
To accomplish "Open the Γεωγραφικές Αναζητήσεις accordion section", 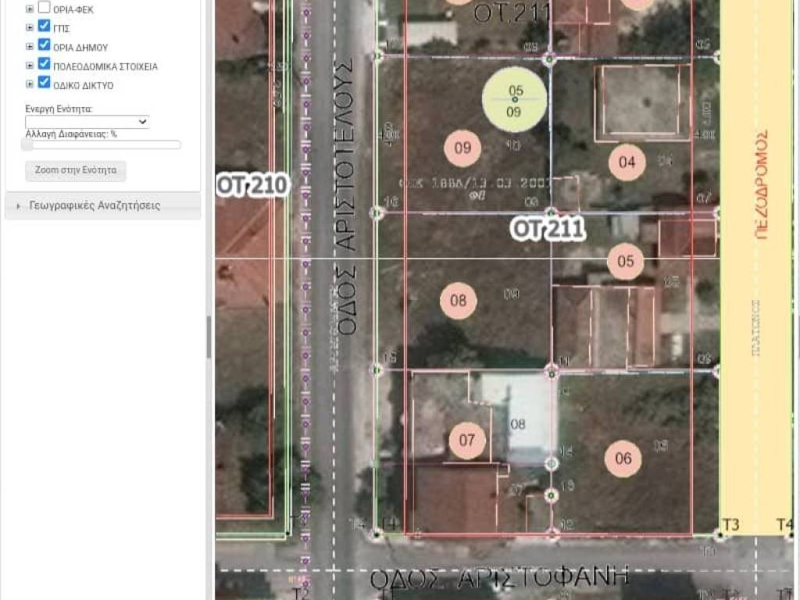I will point(95,205).
